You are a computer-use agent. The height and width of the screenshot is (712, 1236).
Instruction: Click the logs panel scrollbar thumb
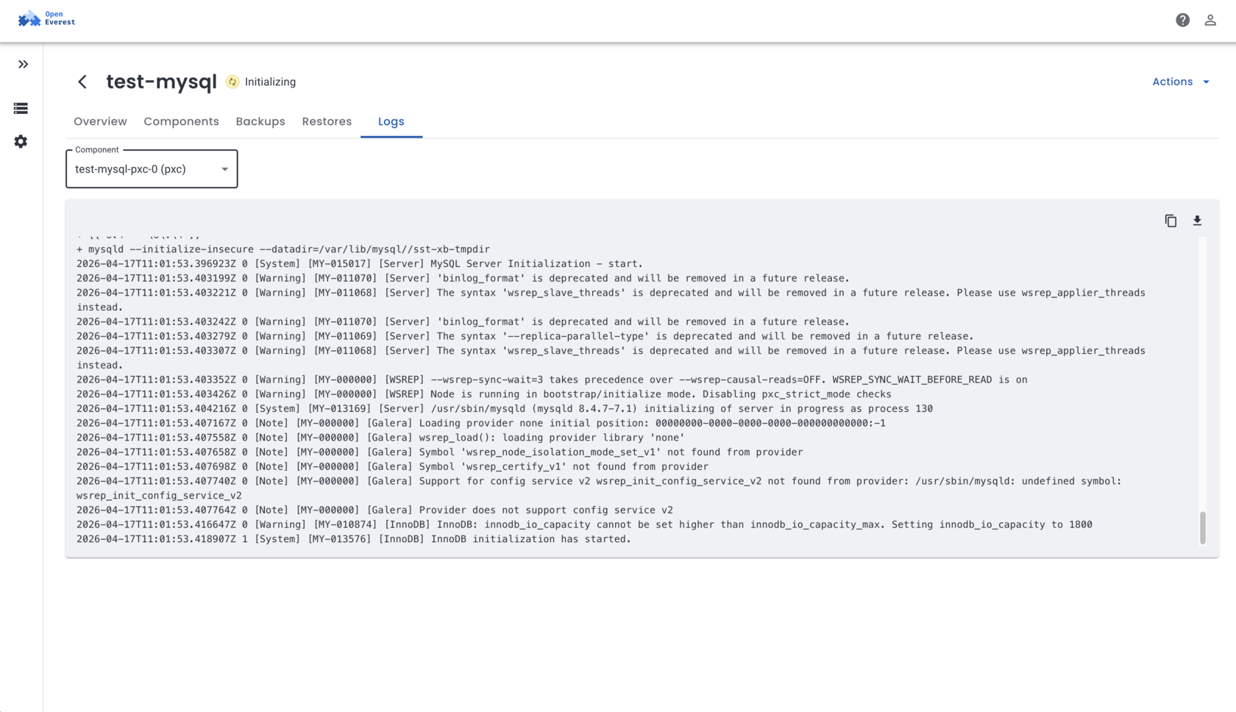pyautogui.click(x=1203, y=528)
